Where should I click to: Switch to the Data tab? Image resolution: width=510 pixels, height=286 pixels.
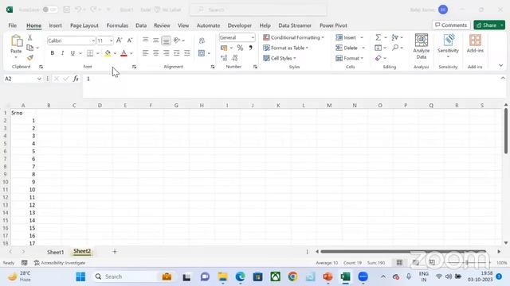(141, 25)
